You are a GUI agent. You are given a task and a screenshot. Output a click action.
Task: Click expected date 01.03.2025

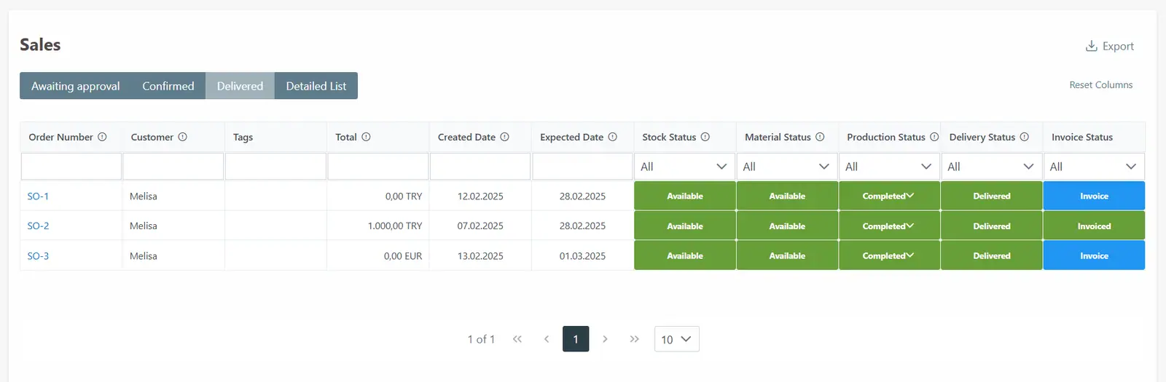tap(582, 256)
